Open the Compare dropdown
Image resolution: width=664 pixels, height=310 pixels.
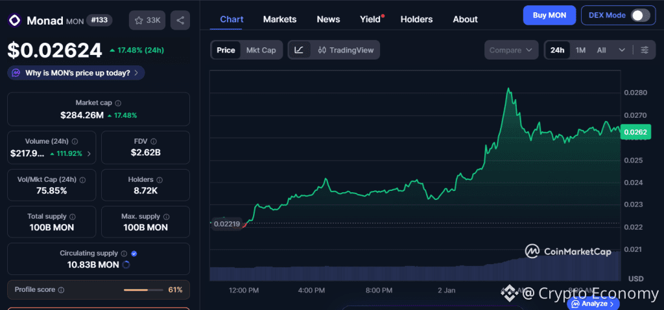point(511,50)
